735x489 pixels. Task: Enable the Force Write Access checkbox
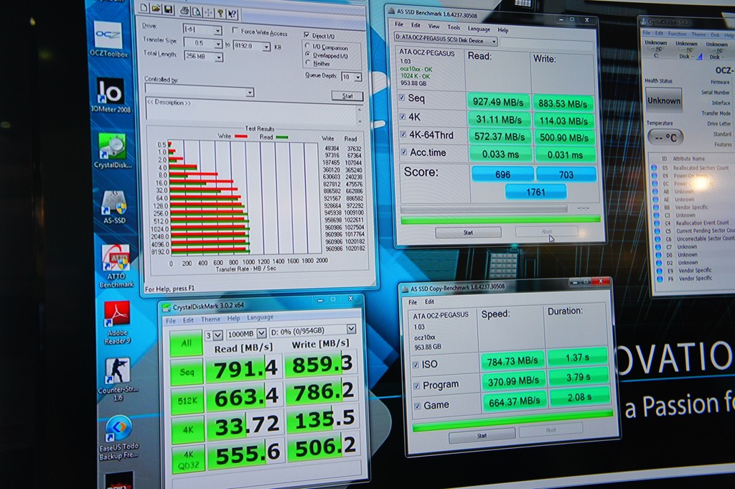(x=235, y=30)
